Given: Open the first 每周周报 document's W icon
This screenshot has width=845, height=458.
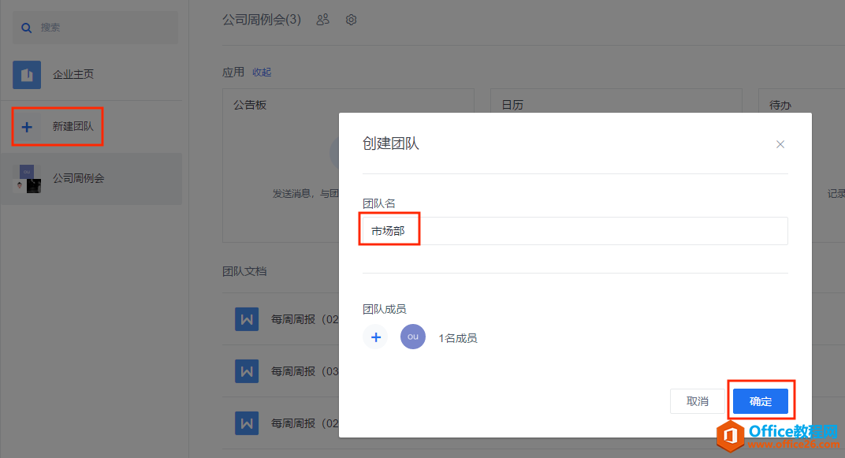Looking at the screenshot, I should [247, 319].
